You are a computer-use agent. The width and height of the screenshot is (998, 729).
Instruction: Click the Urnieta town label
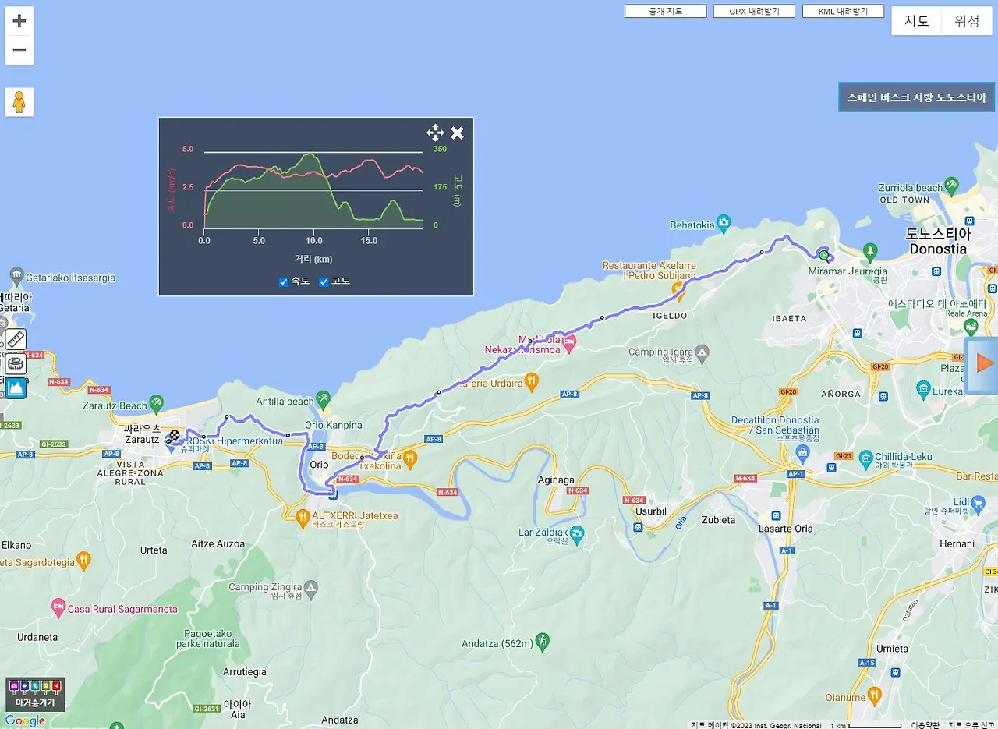[892, 649]
